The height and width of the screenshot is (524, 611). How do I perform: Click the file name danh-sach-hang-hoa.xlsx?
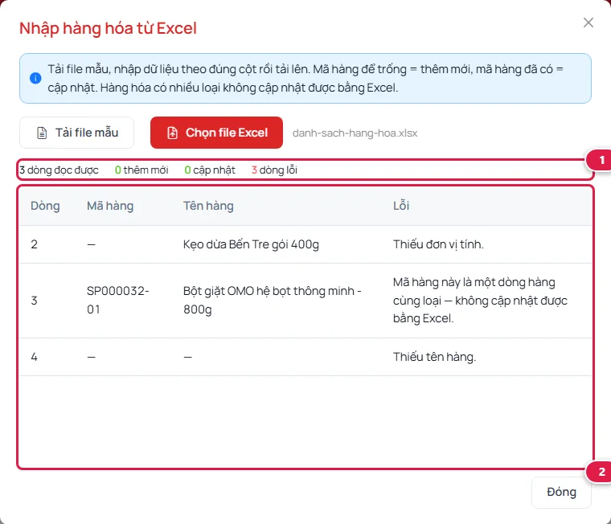(355, 133)
